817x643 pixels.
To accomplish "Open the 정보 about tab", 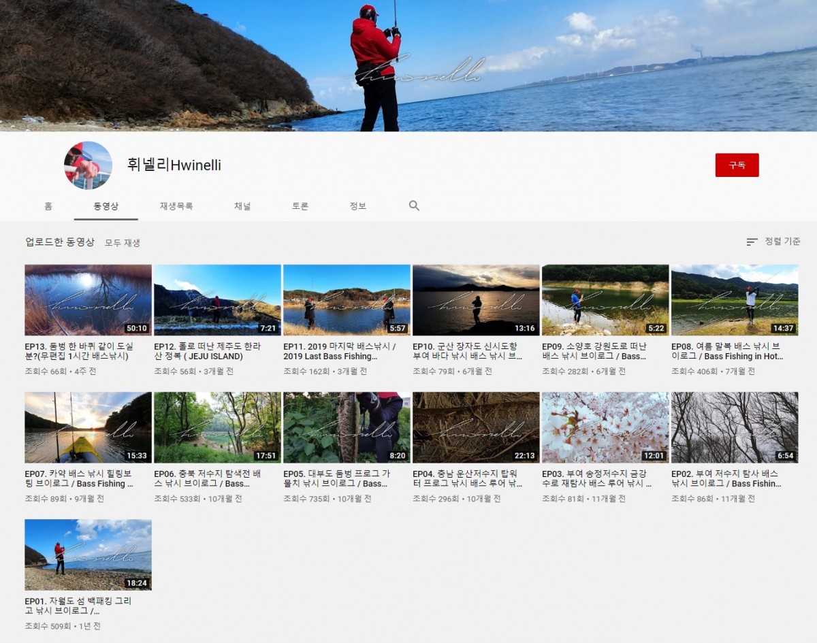I will tap(357, 206).
